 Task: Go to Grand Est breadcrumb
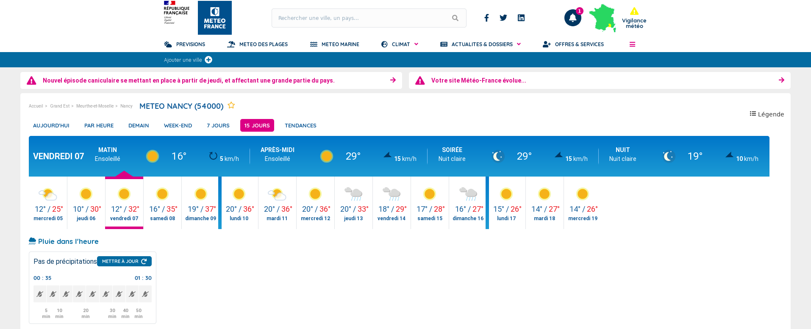(x=60, y=106)
